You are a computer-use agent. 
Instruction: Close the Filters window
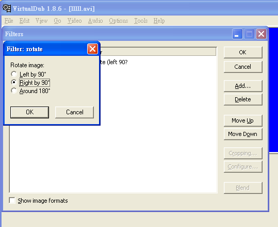click(x=261, y=34)
